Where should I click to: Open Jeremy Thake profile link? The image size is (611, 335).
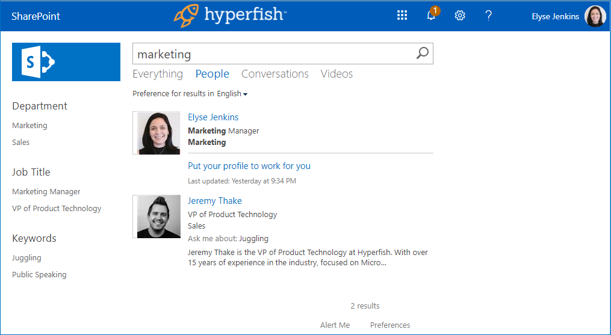click(215, 201)
